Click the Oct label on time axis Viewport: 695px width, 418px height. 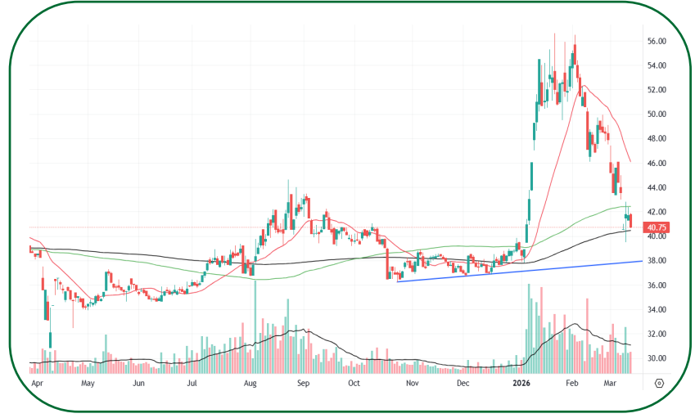354,382
